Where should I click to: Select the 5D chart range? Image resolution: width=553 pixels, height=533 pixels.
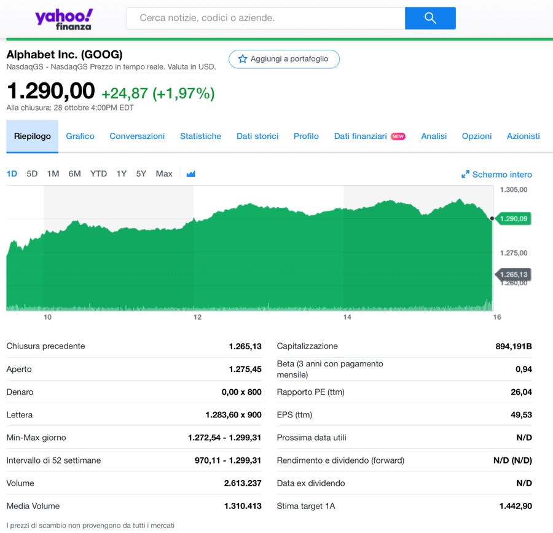pos(32,174)
